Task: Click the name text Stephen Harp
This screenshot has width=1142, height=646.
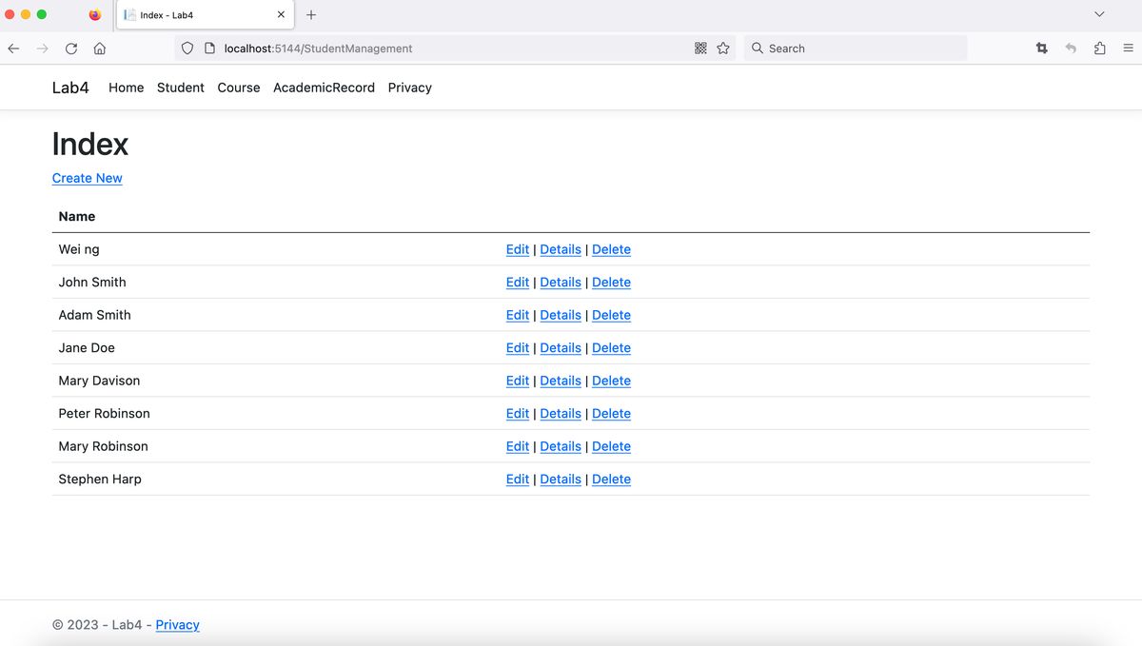Action: [x=100, y=480]
